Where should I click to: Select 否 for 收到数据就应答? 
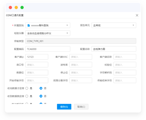41,96
